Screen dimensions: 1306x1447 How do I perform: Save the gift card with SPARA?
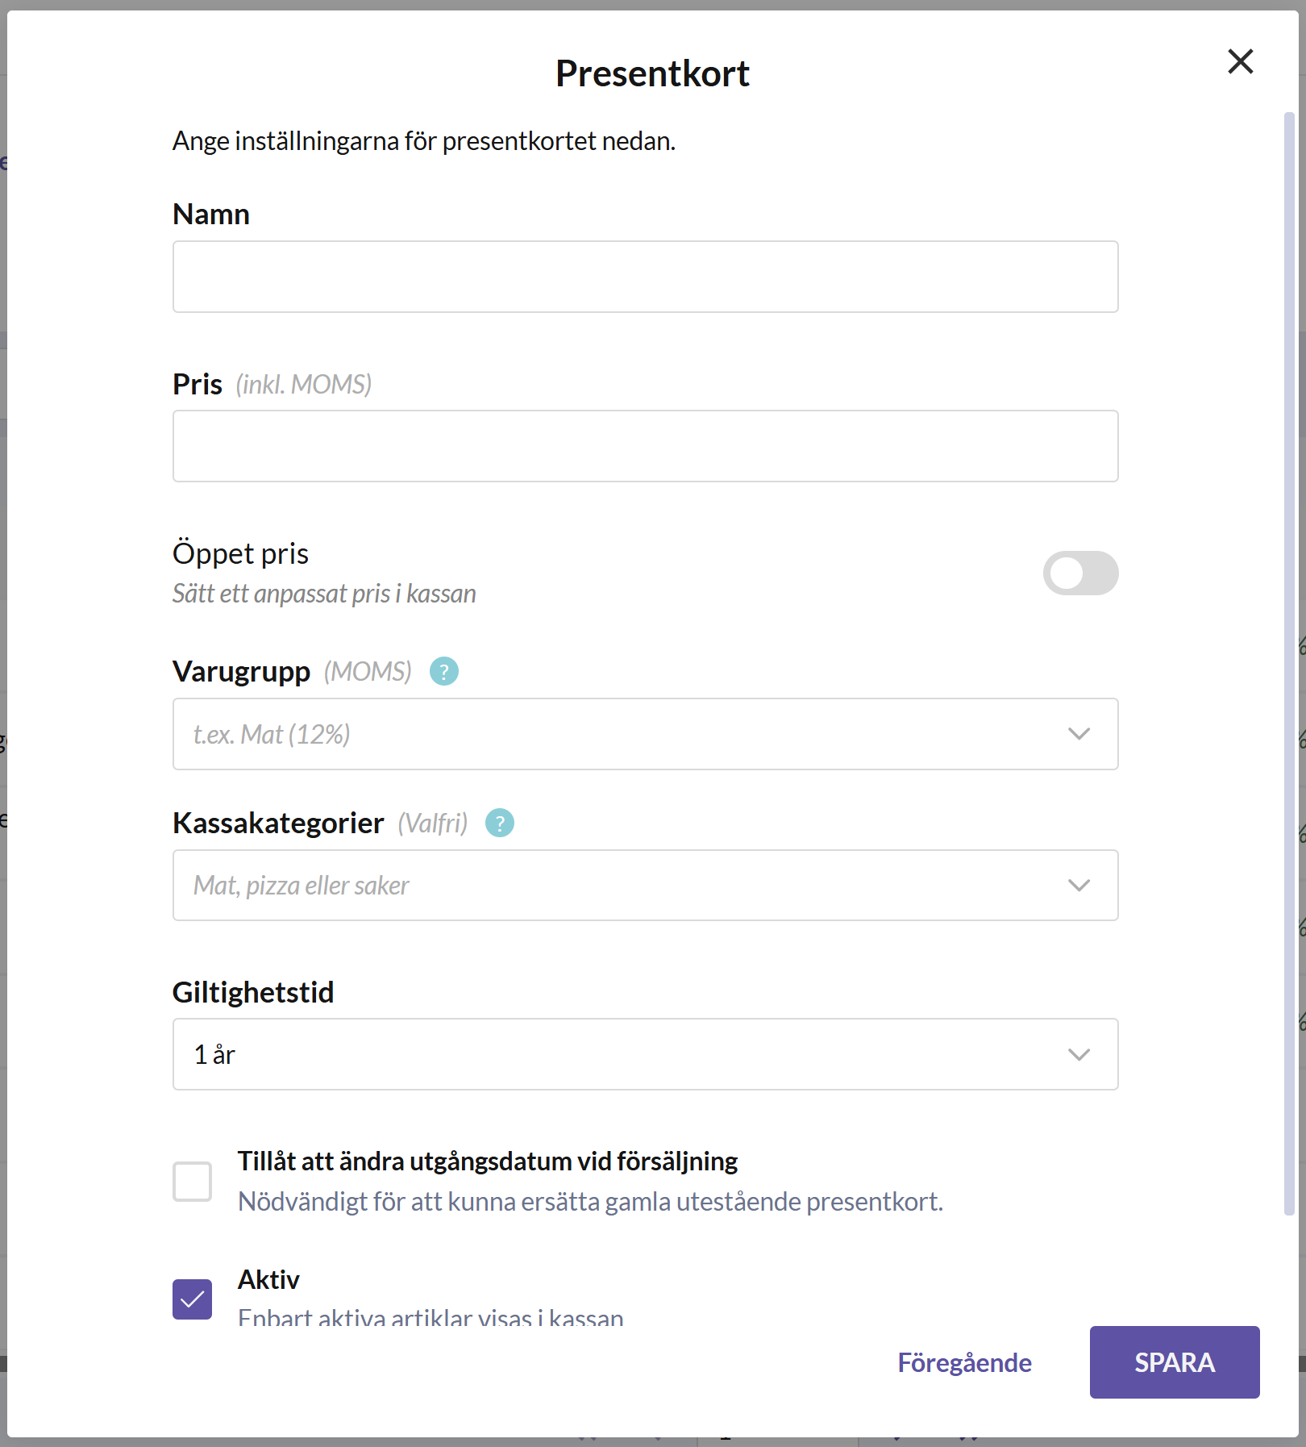[x=1175, y=1362]
